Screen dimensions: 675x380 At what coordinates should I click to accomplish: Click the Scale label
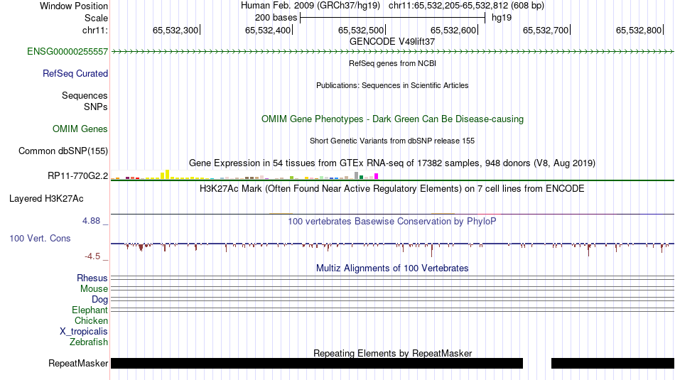point(96,18)
